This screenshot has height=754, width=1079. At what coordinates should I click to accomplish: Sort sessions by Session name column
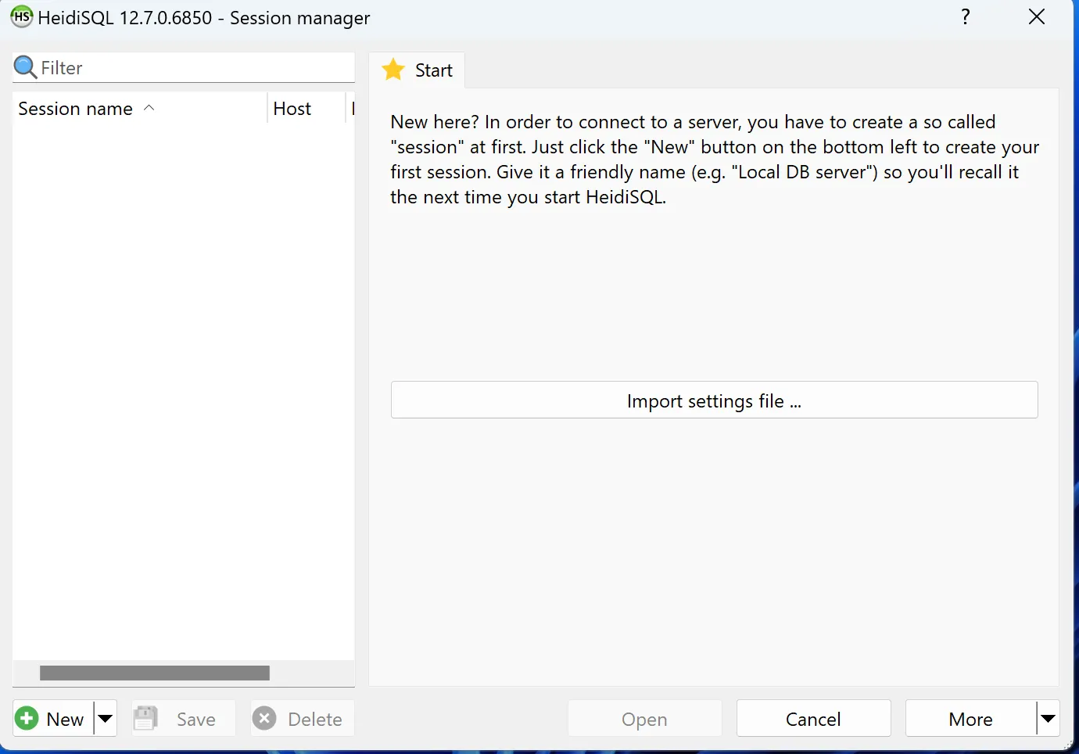point(140,109)
